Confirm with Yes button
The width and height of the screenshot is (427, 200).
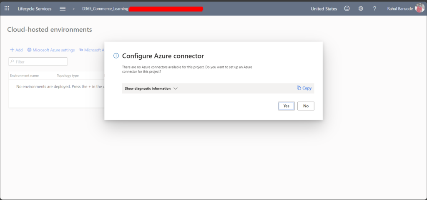[286, 106]
